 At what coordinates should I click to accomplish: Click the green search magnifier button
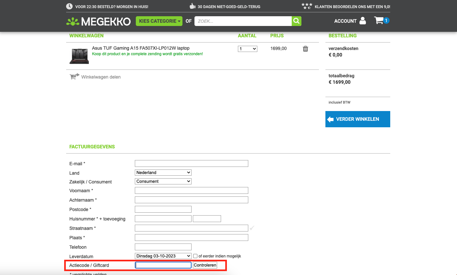(296, 21)
